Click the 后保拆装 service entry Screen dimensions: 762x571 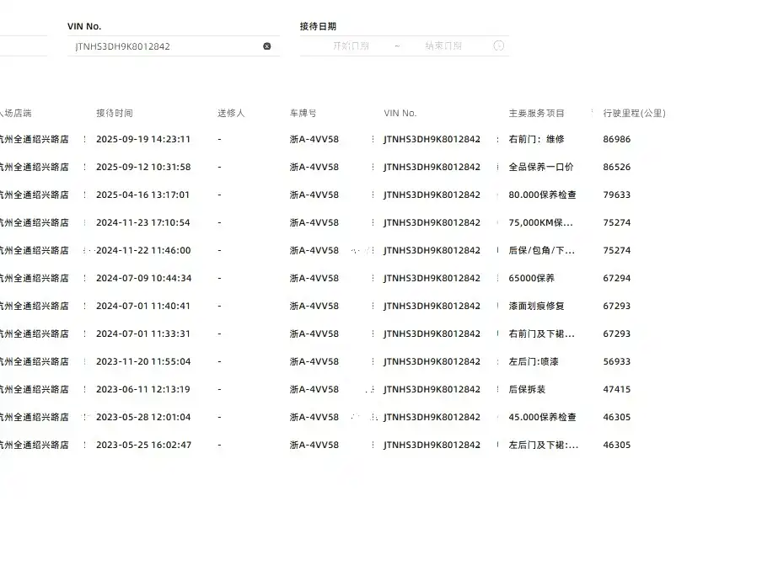pyautogui.click(x=527, y=389)
